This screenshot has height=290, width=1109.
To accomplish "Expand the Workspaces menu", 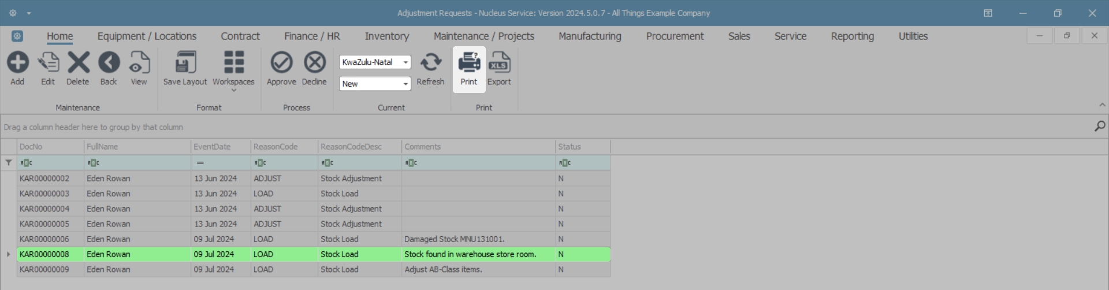I will pyautogui.click(x=233, y=68).
